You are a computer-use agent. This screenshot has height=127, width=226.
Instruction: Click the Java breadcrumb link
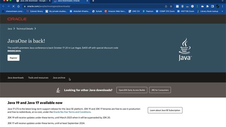10,29
